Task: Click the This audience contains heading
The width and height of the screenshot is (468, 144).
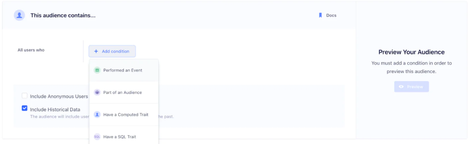Action: [x=63, y=15]
